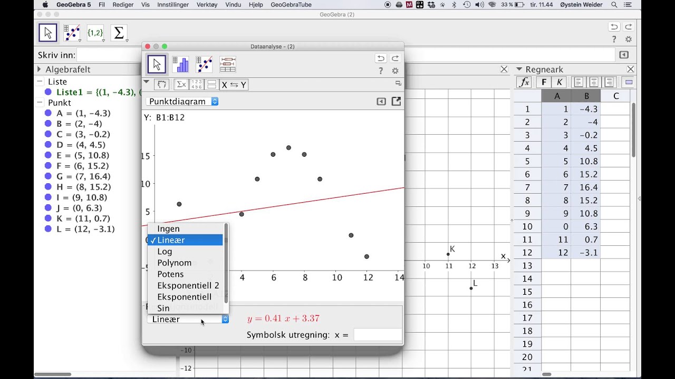Viewport: 675px width, 379px height.
Task: Open one-variable histogram analysis in Dataanalyse
Action: pyautogui.click(x=180, y=64)
